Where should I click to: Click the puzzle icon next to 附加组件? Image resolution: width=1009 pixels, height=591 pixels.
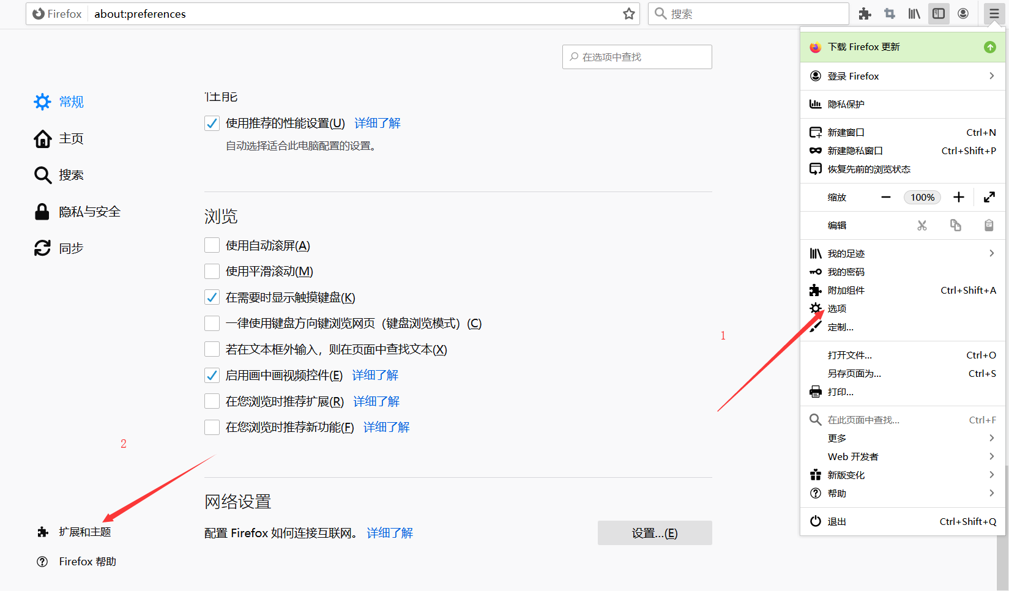[x=816, y=290]
